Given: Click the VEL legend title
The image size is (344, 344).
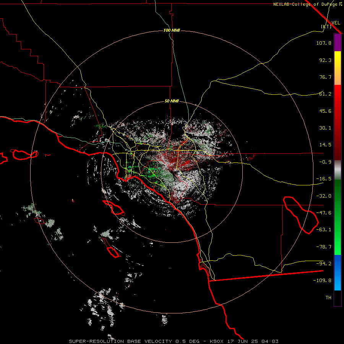Looking at the screenshot, I should click(336, 23).
